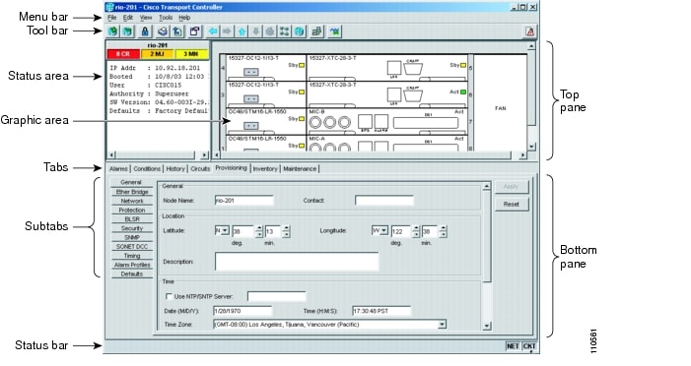Open the File menu

(x=112, y=18)
